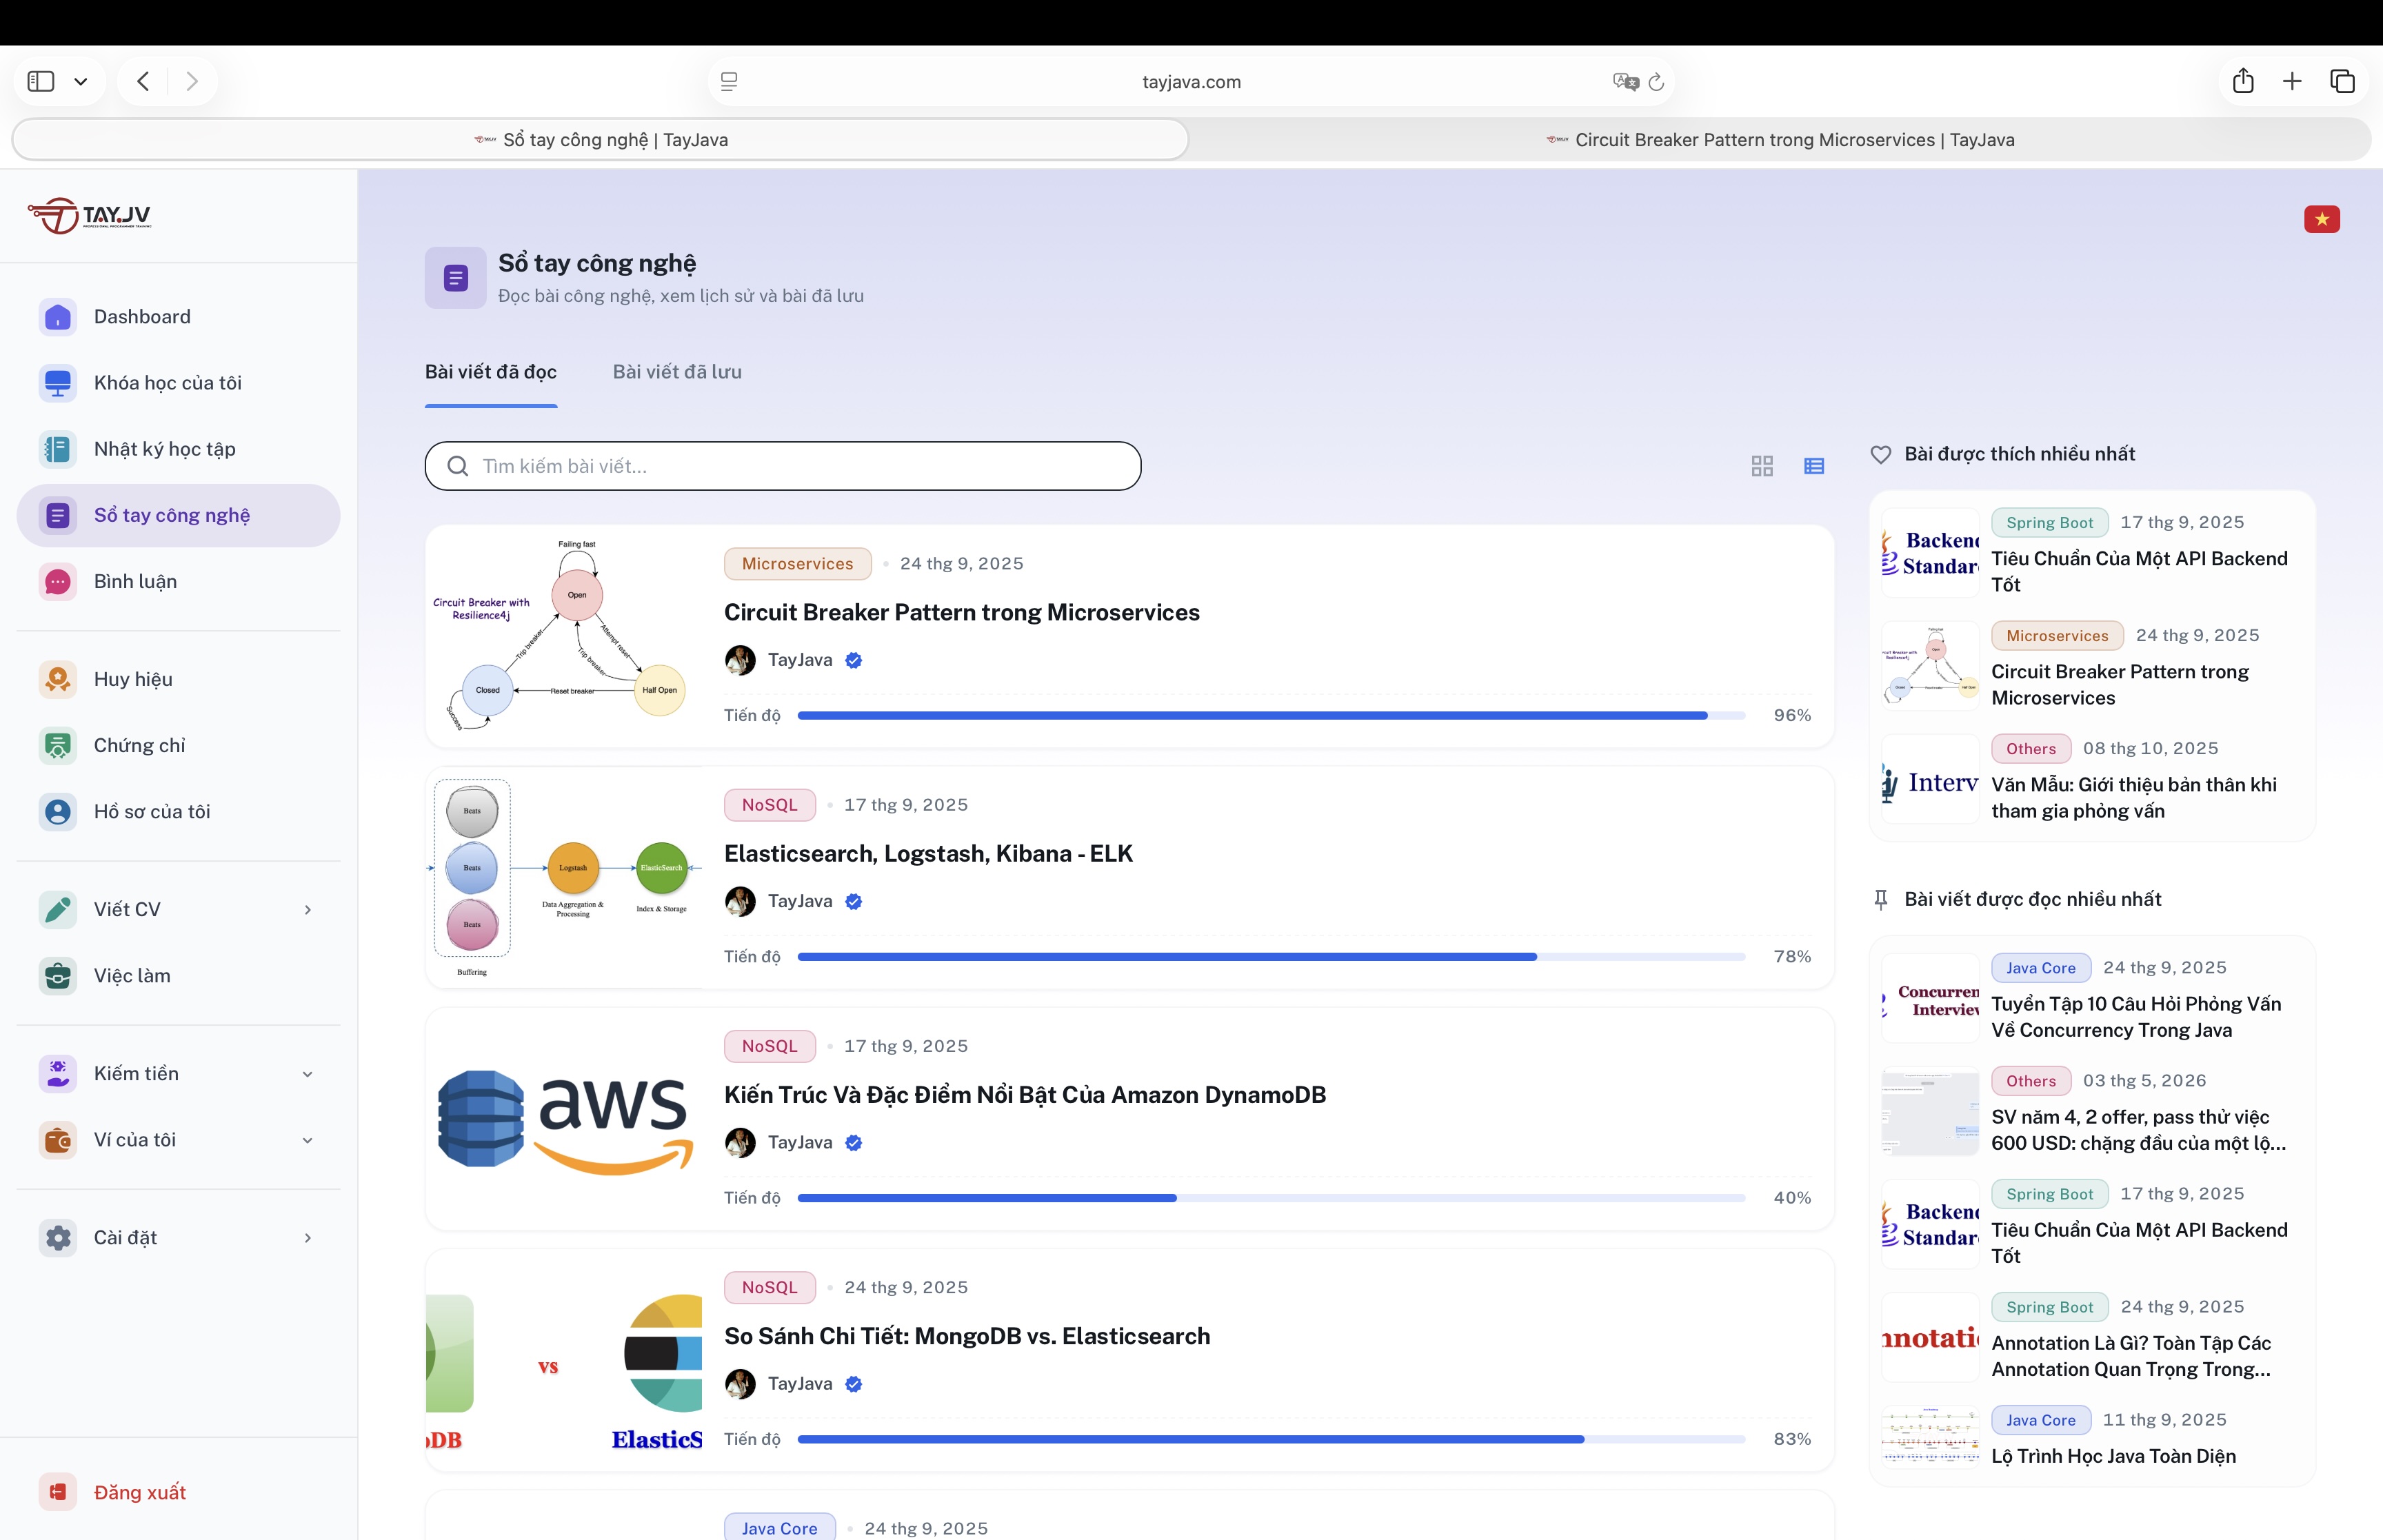
Task: Toggle the Safari sidebar icon
Action: pyautogui.click(x=41, y=81)
